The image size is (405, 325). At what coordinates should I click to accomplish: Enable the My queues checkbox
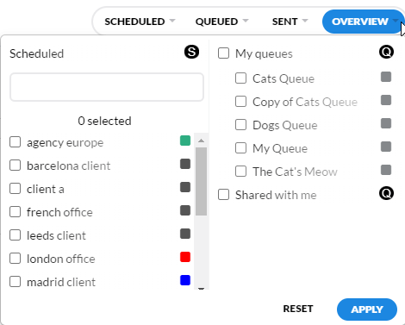[x=223, y=53]
